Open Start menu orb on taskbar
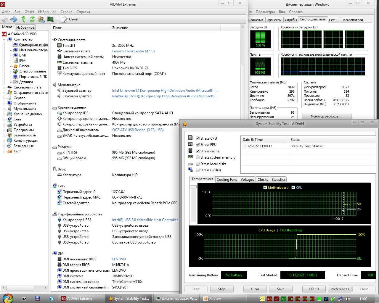 (8, 298)
